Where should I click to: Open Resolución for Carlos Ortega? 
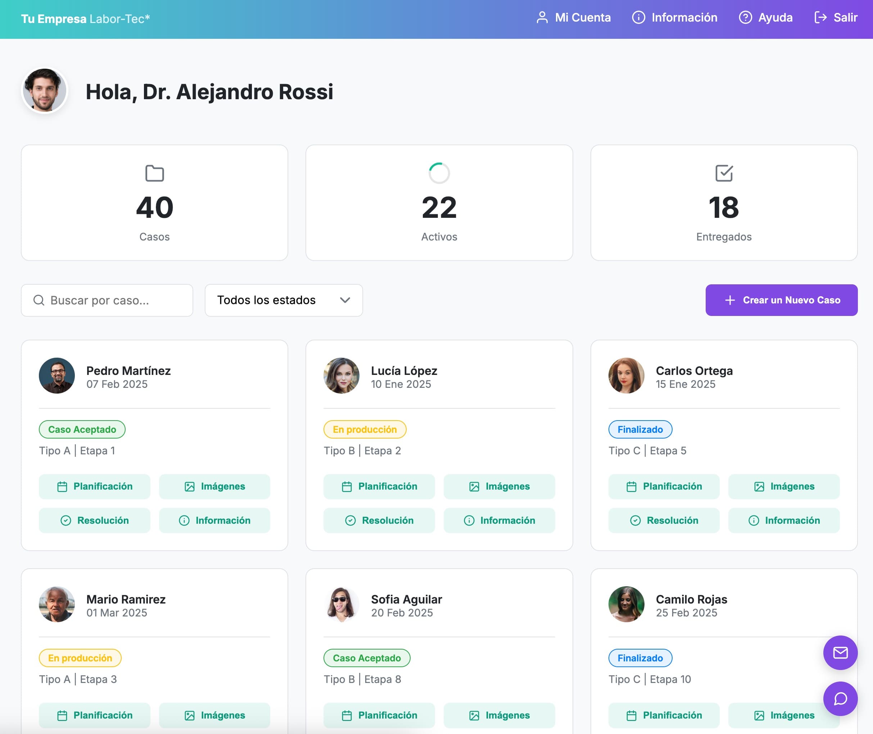coord(664,520)
